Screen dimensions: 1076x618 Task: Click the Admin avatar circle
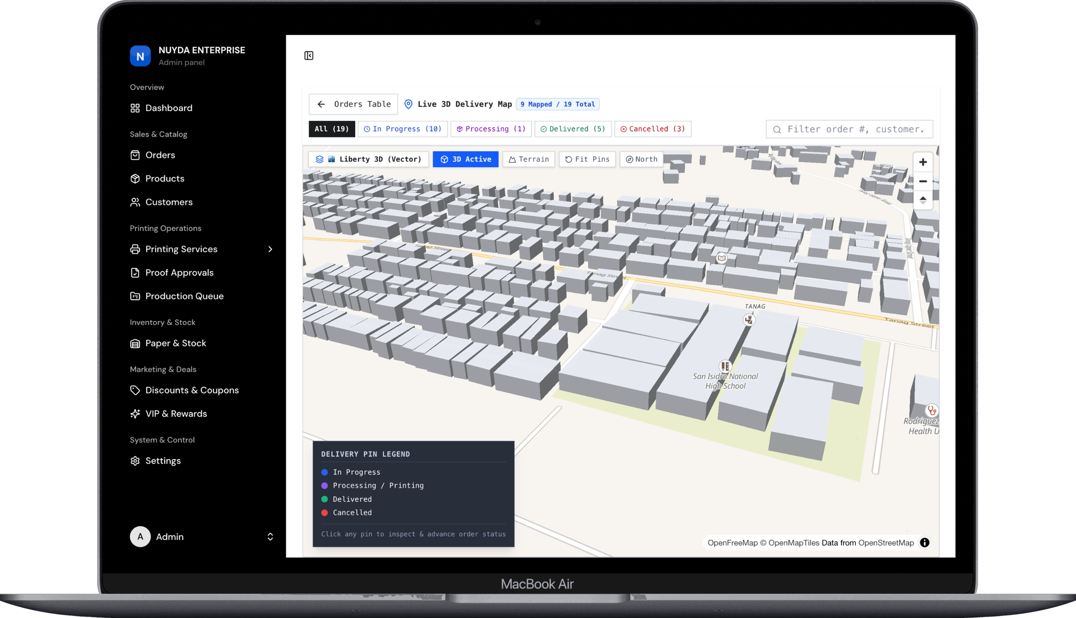tap(140, 536)
